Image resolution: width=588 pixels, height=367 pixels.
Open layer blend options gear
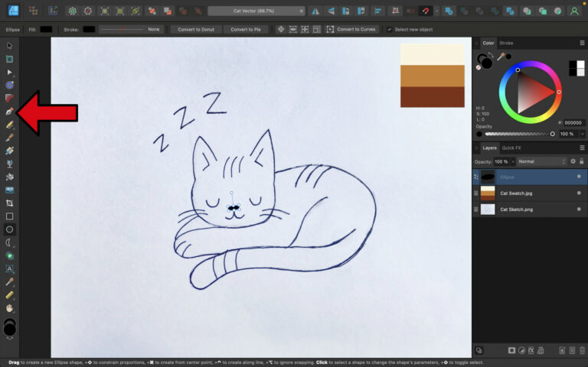click(573, 161)
